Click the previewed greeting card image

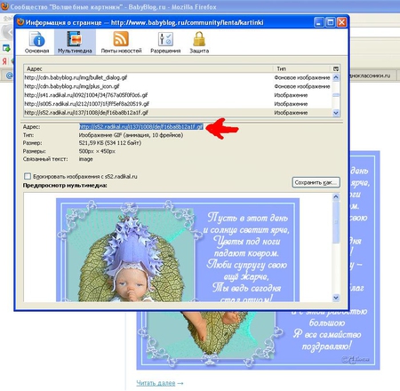pyautogui.click(x=178, y=250)
